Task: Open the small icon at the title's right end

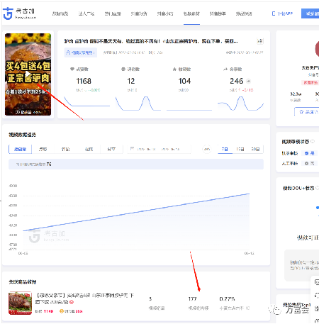Action: pos(260,41)
